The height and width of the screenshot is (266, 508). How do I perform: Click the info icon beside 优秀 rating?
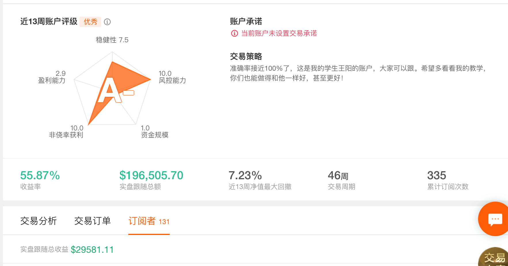pos(107,22)
